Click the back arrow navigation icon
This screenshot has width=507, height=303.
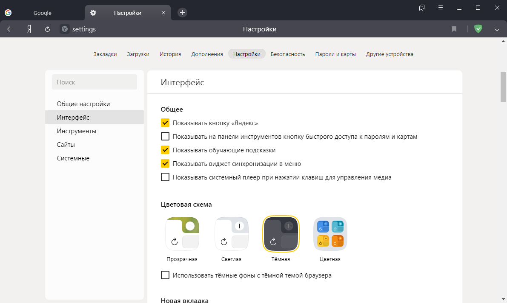coord(10,29)
